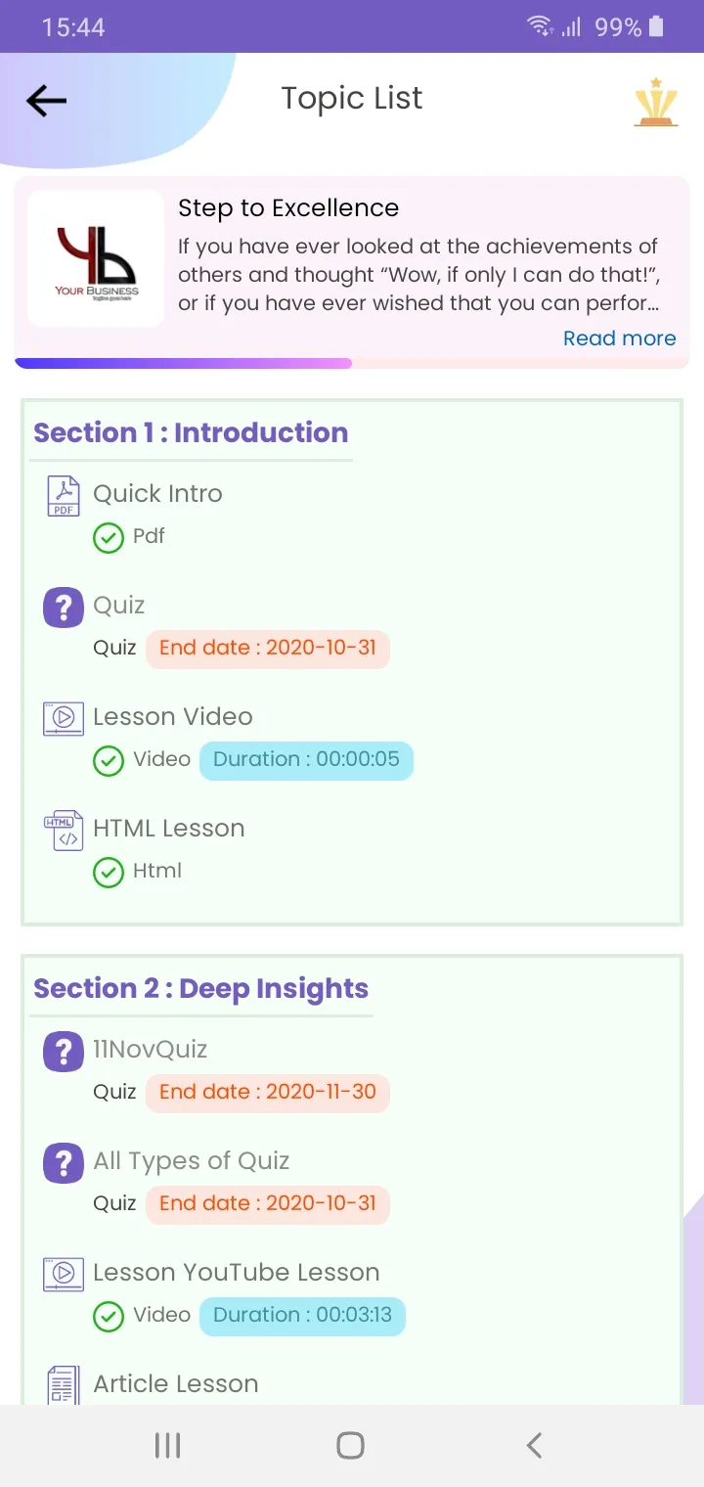This screenshot has width=704, height=1487.
Task: Tap the Android recent apps button
Action: pyautogui.click(x=168, y=1446)
